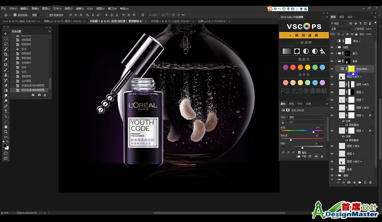Image resolution: width=382 pixels, height=222 pixels.
Task: Select the Brush tool
Action: point(6,70)
